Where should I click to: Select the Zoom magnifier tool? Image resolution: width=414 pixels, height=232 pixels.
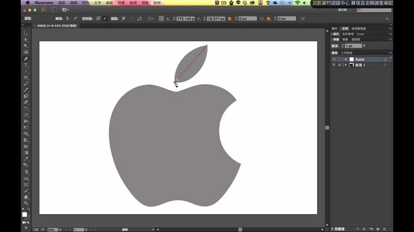pos(26,203)
